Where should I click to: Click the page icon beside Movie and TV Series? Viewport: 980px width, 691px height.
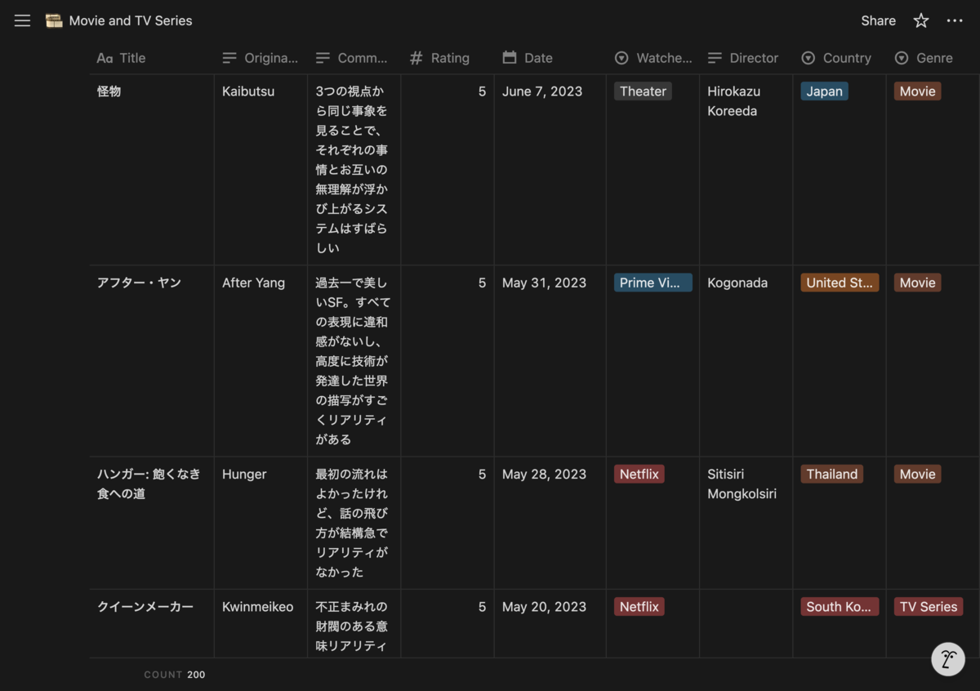(54, 20)
